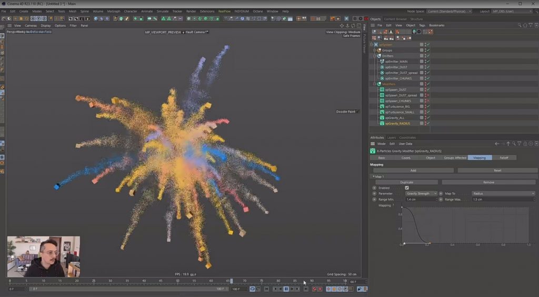Click the xpGravity_RADIUS modifier icon
Image resolution: width=539 pixels, height=297 pixels.
click(382, 123)
